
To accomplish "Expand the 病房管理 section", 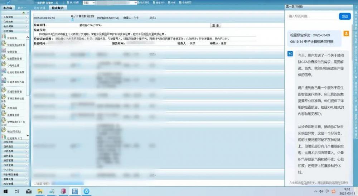I will point(27,160).
